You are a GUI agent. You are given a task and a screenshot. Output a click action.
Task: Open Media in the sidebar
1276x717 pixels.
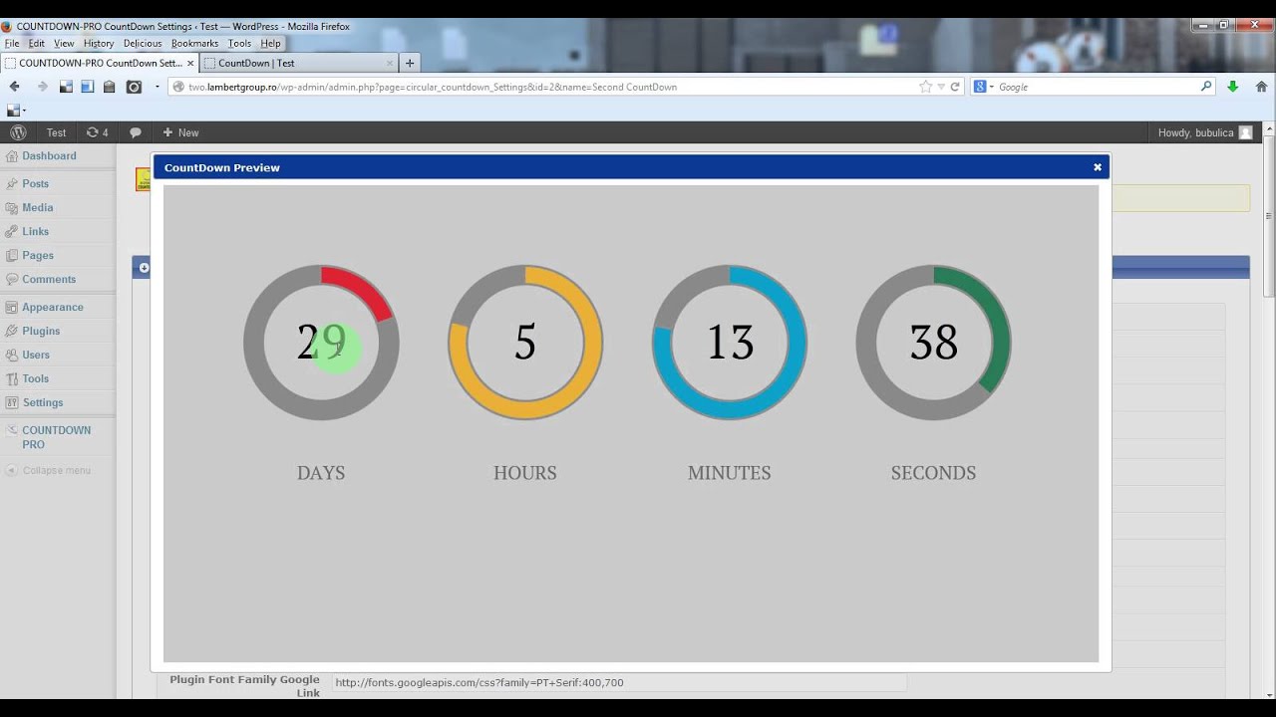[37, 207]
